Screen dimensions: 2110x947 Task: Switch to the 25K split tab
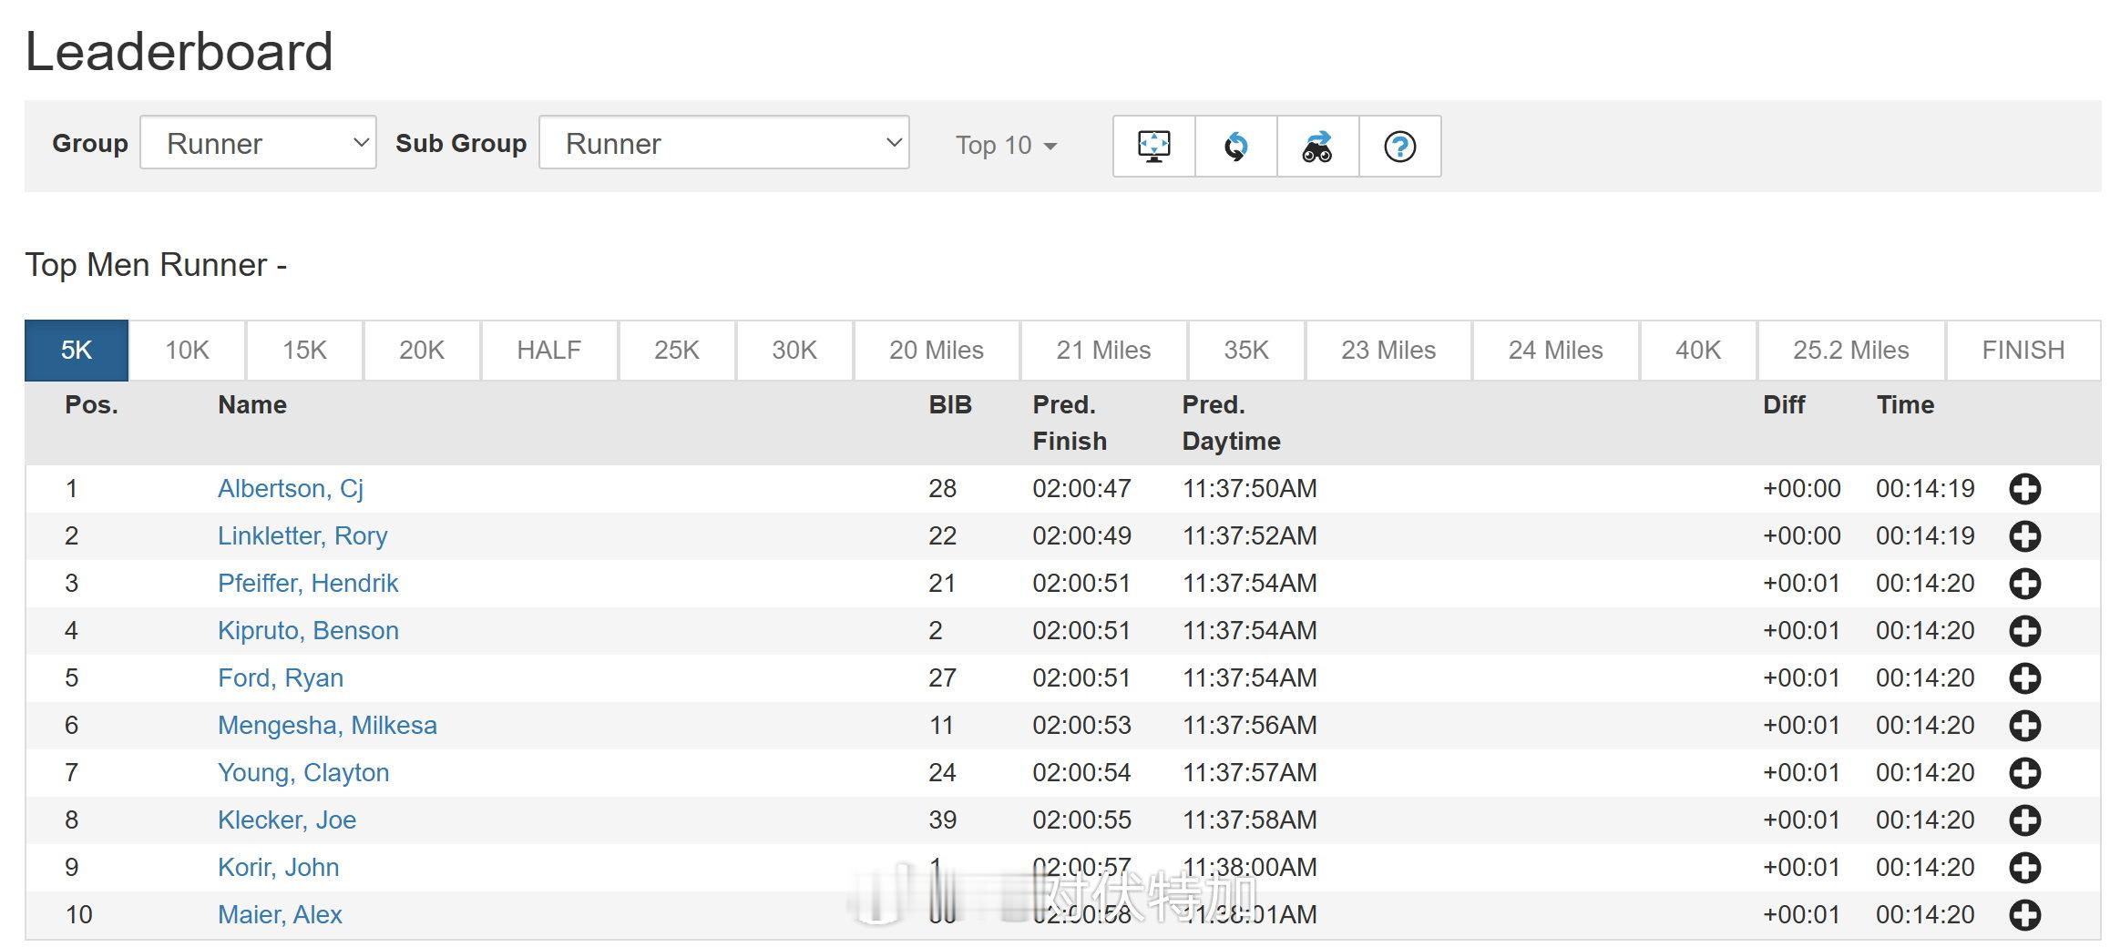677,351
